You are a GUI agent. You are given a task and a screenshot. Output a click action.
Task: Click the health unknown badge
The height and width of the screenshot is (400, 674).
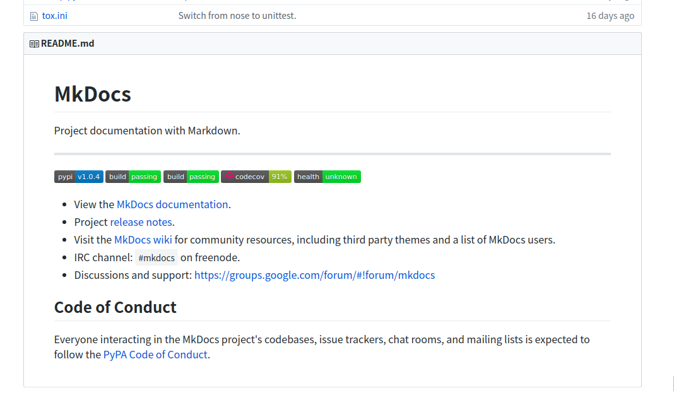327,177
